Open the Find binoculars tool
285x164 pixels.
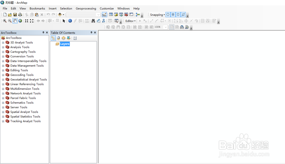[93, 21]
